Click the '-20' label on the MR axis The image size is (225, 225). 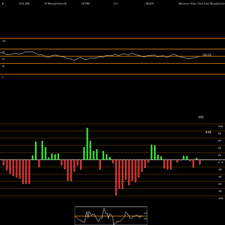[220, 170]
